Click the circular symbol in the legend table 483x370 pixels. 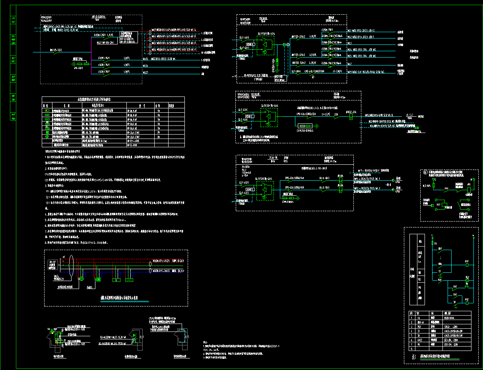[47, 137]
